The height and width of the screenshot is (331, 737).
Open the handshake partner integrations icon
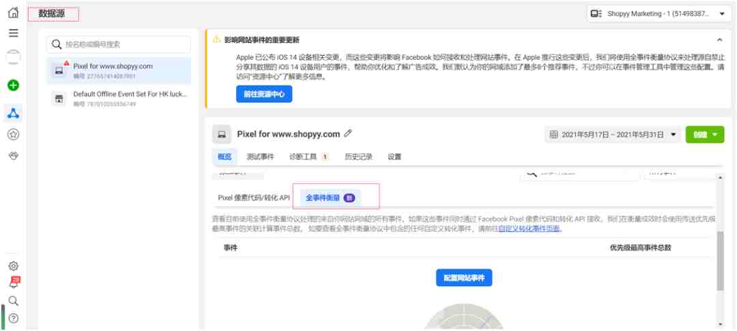tap(14, 156)
